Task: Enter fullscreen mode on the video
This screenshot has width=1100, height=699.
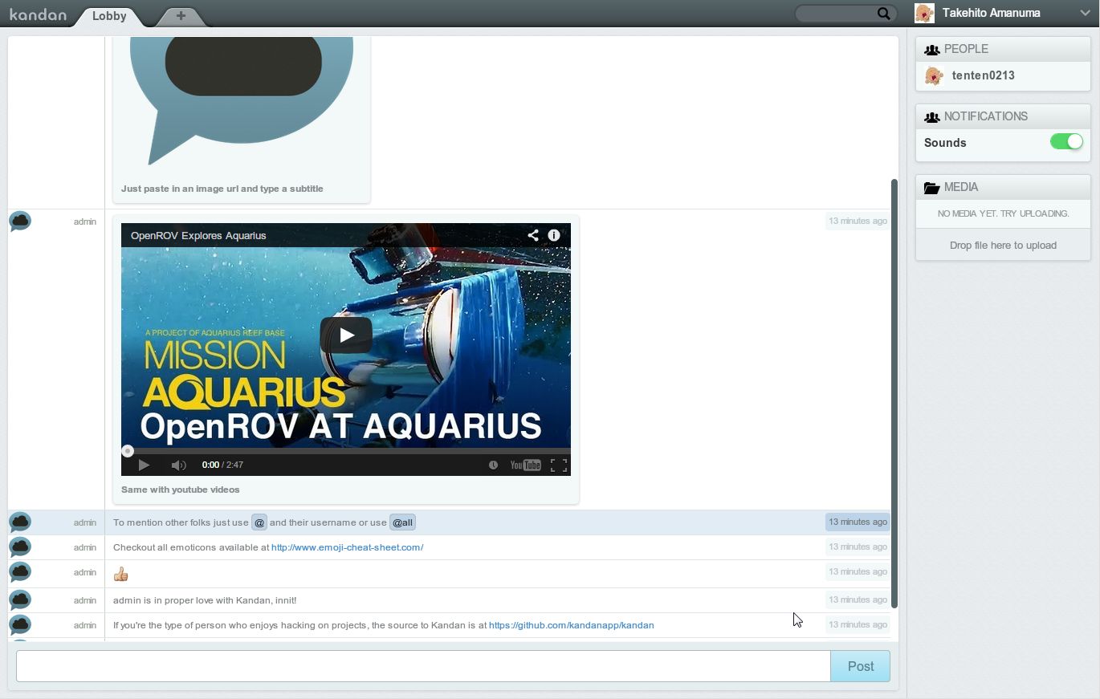Action: coord(559,465)
